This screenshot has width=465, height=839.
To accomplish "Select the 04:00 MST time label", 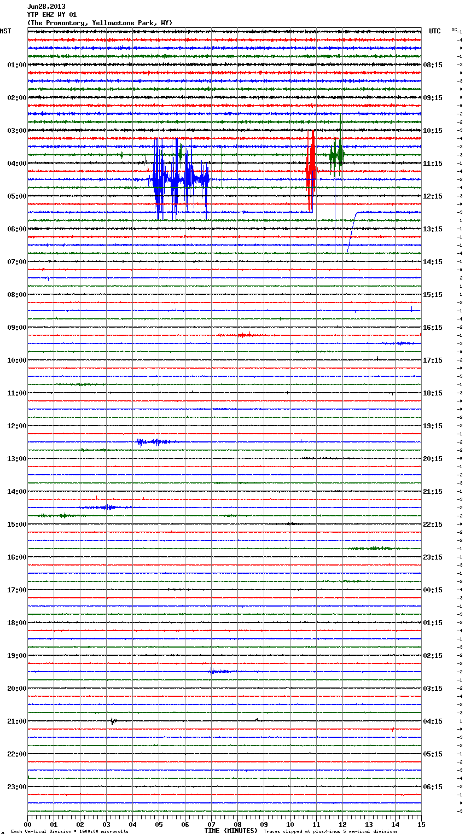I will [x=17, y=164].
